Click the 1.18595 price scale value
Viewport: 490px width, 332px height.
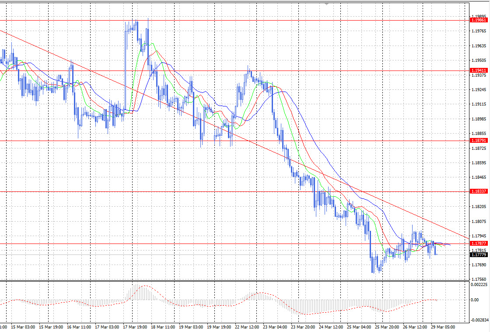(479, 162)
